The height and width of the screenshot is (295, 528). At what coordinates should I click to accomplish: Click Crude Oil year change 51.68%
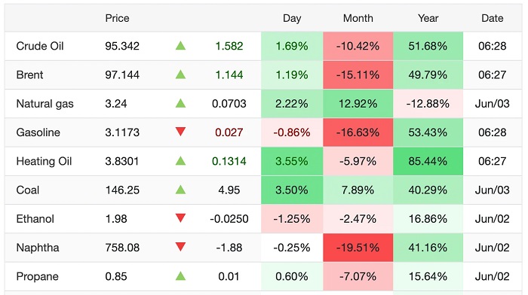coord(428,46)
